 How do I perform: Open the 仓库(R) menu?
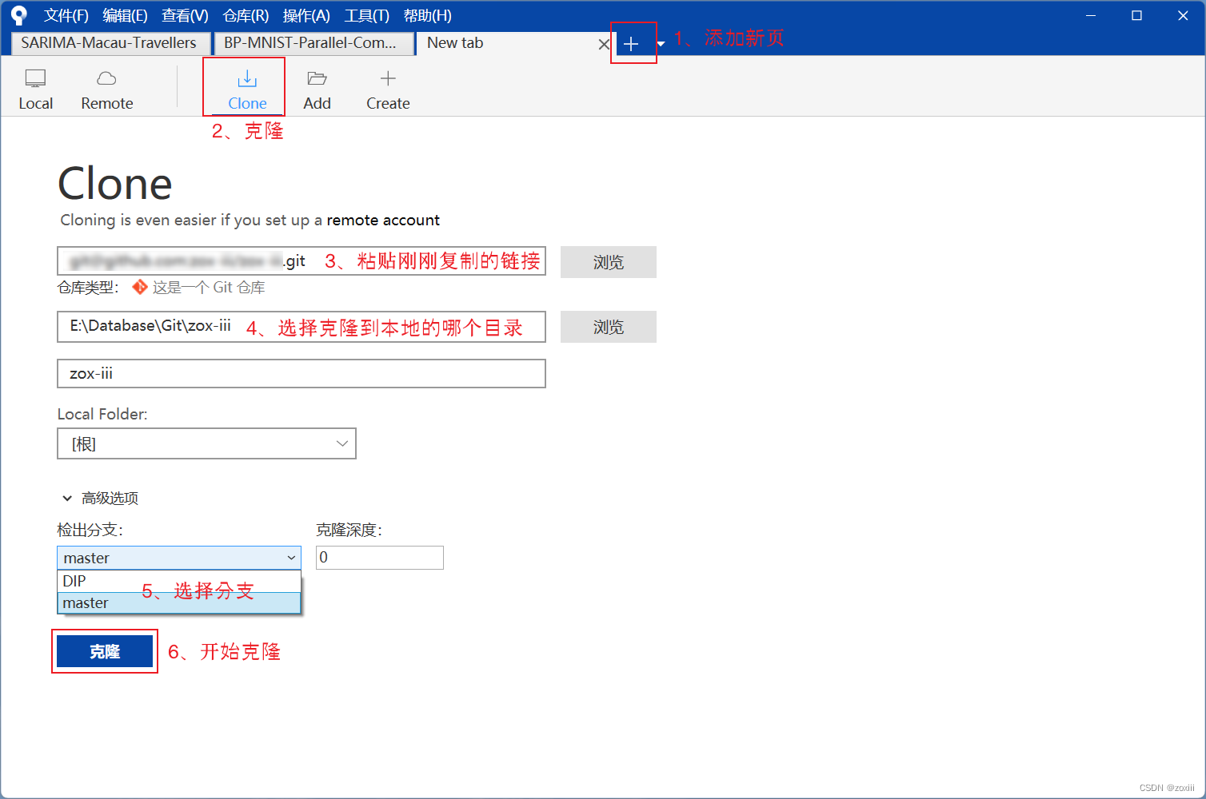(x=246, y=15)
